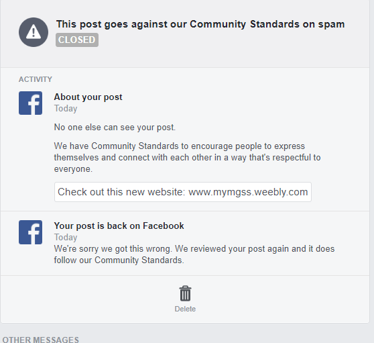Open the www.mymgss.weebly.com post preview box
374x343 pixels.
coord(183,192)
